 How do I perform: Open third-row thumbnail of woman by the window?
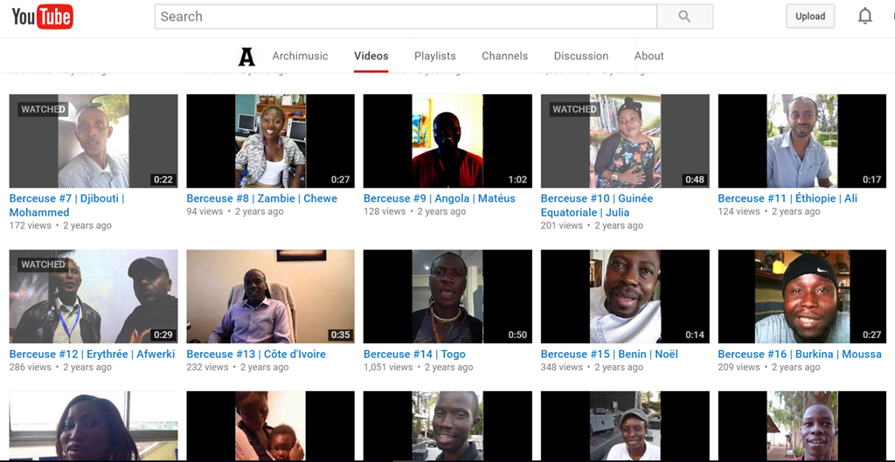click(94, 426)
